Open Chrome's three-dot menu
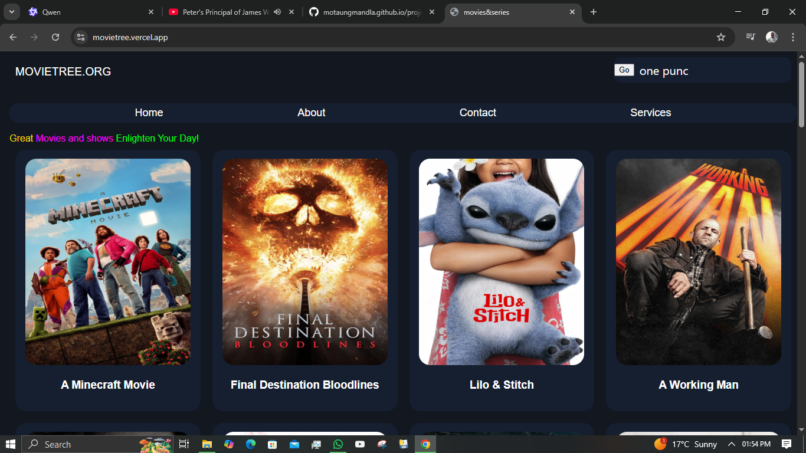Screen dimensions: 806x453 click(793, 37)
